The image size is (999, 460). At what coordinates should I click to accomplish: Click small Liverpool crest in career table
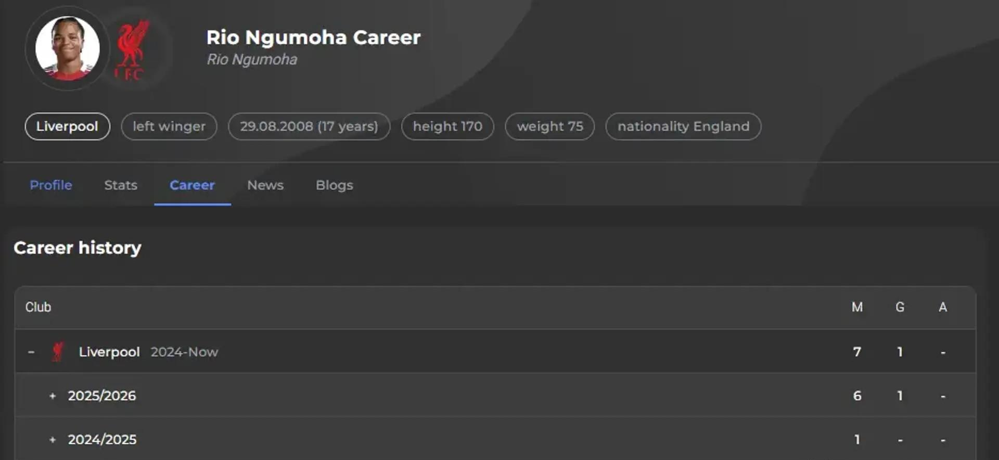click(x=58, y=352)
